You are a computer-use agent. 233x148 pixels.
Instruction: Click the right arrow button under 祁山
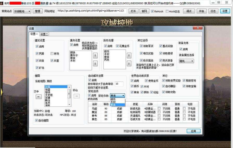(77, 96)
